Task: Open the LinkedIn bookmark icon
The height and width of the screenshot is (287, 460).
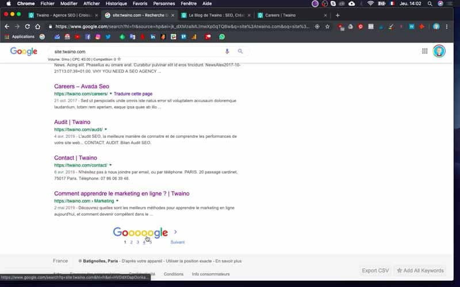Action: coord(153,37)
